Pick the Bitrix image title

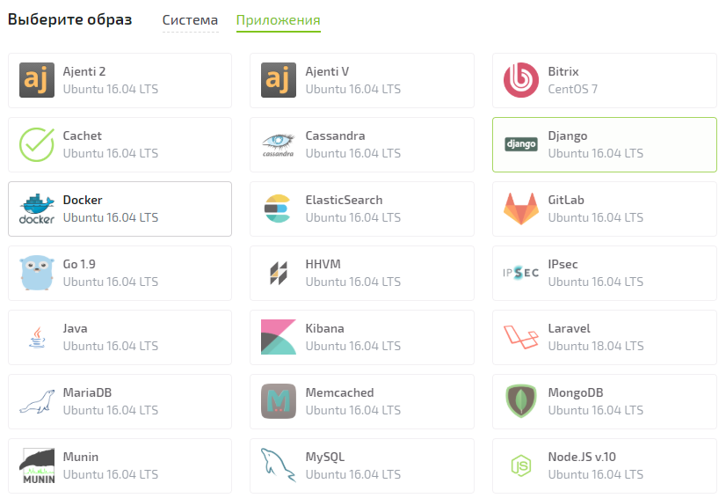click(563, 71)
